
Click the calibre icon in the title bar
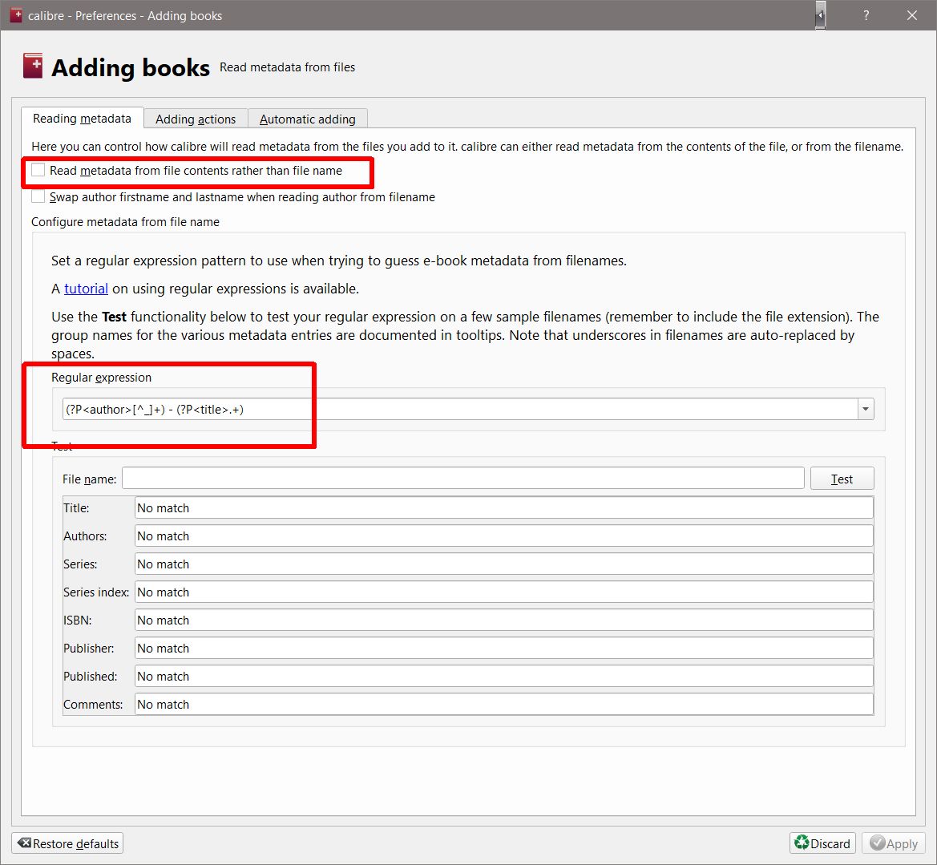pos(16,15)
